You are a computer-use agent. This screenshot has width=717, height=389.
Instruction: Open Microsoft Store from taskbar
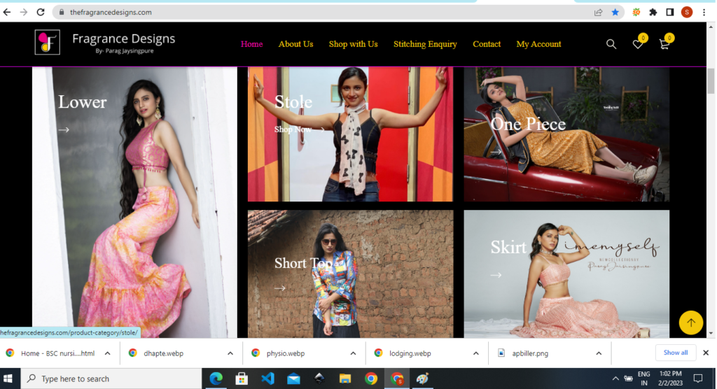point(242,379)
